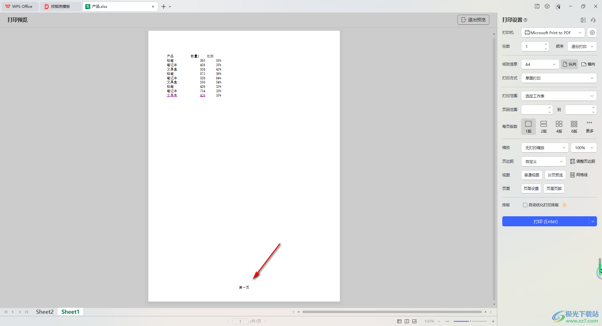This screenshot has width=602, height=326.
Task: Go to previous sheet tab arrow
Action: 13,312
